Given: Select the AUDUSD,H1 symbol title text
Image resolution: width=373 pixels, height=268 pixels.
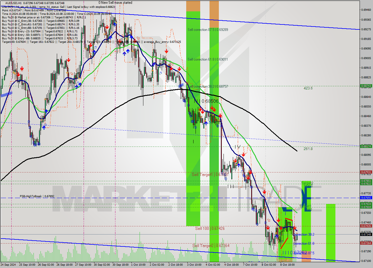Looking at the screenshot, I should pyautogui.click(x=13, y=3).
